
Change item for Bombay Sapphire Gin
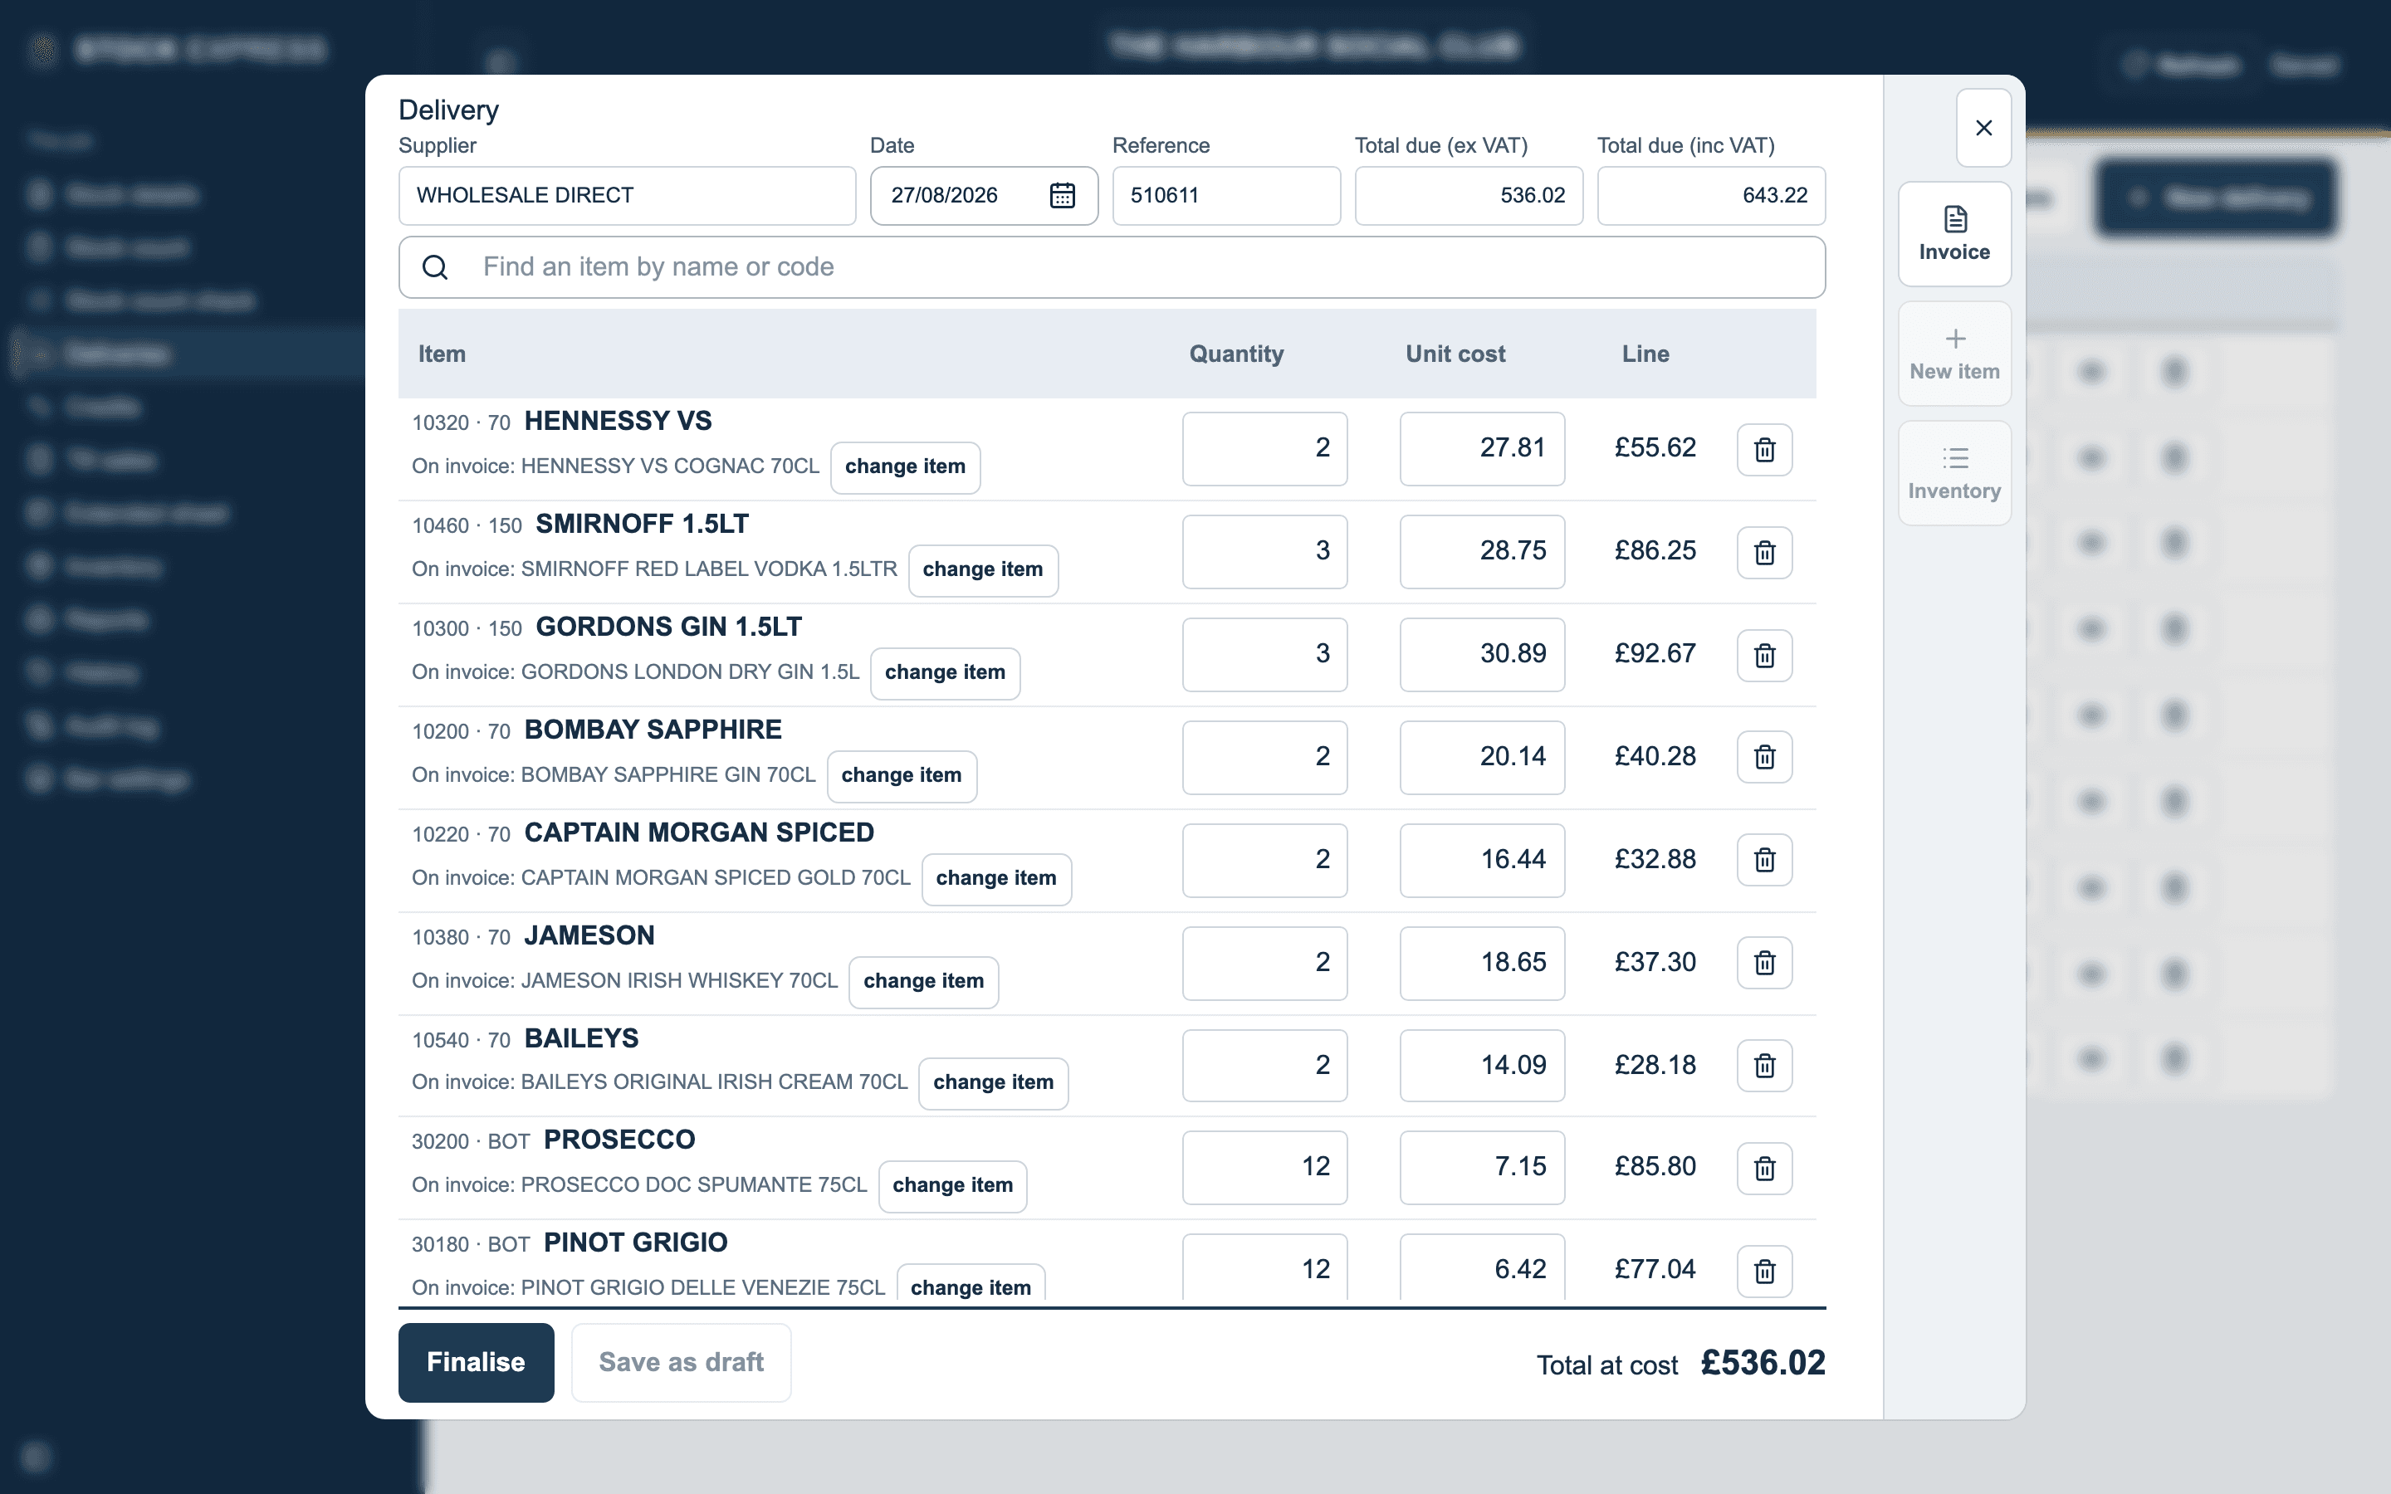coord(901,776)
